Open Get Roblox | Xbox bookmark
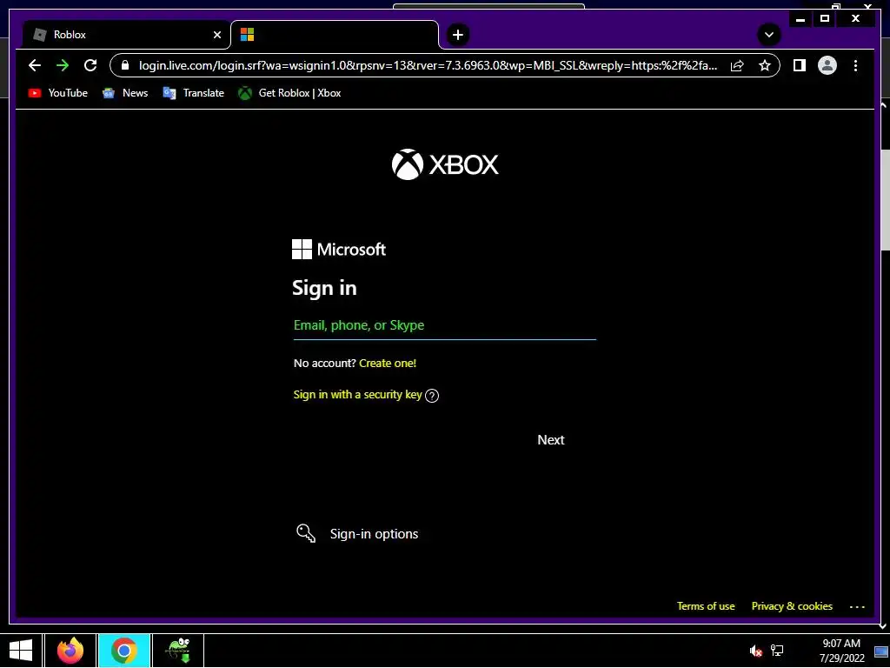The width and height of the screenshot is (890, 668). pyautogui.click(x=289, y=92)
